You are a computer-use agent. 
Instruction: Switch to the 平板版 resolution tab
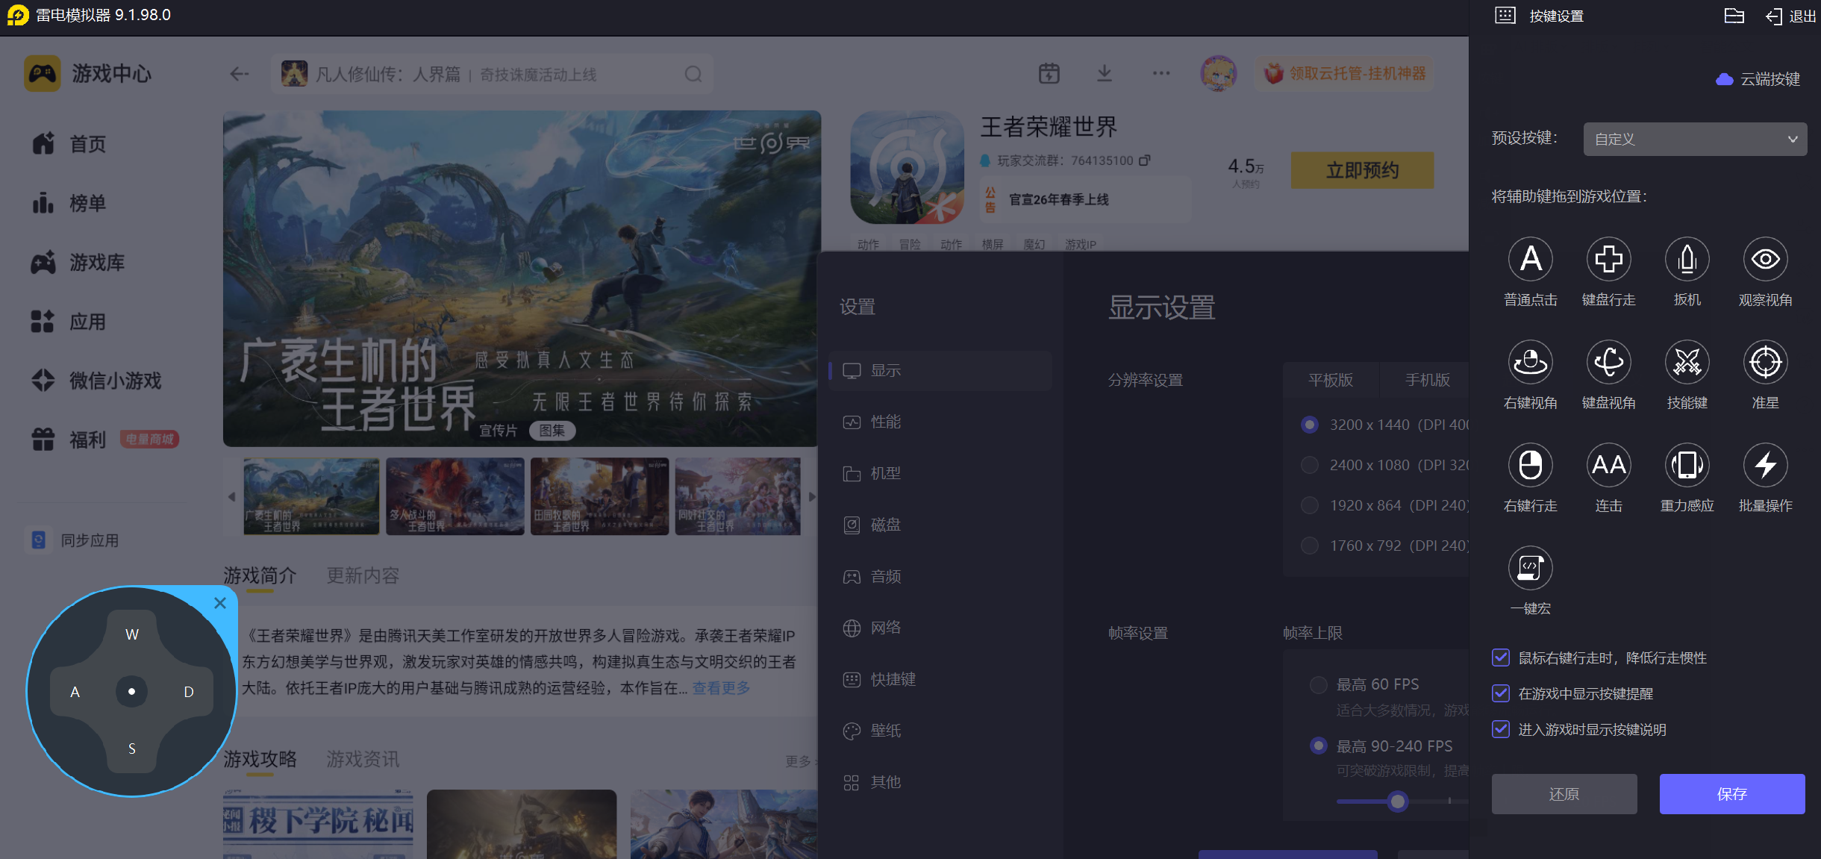[1331, 380]
